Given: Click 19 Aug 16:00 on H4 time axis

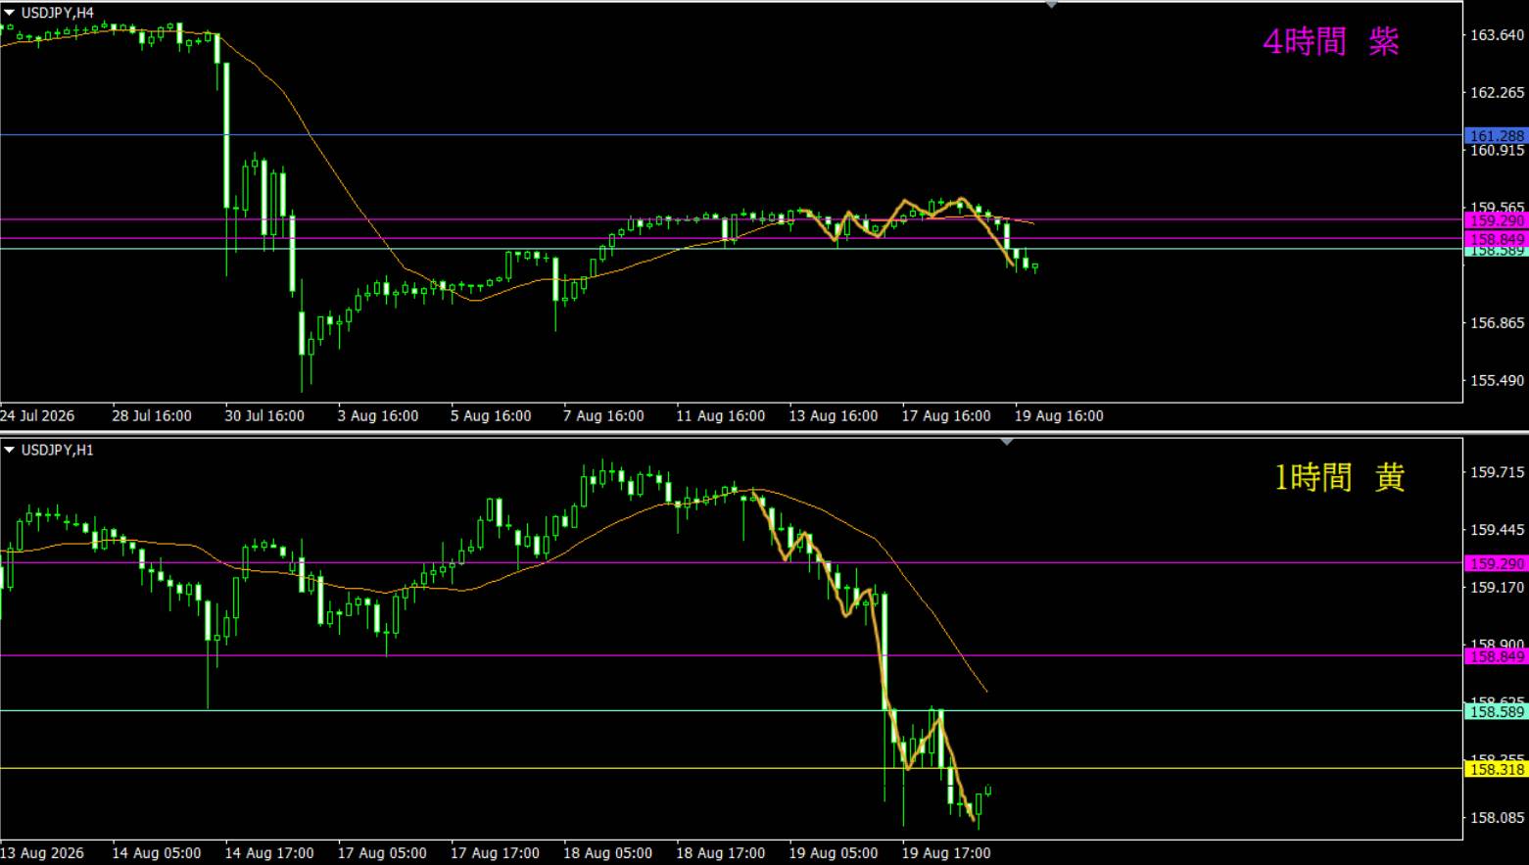Looking at the screenshot, I should pyautogui.click(x=1059, y=415).
